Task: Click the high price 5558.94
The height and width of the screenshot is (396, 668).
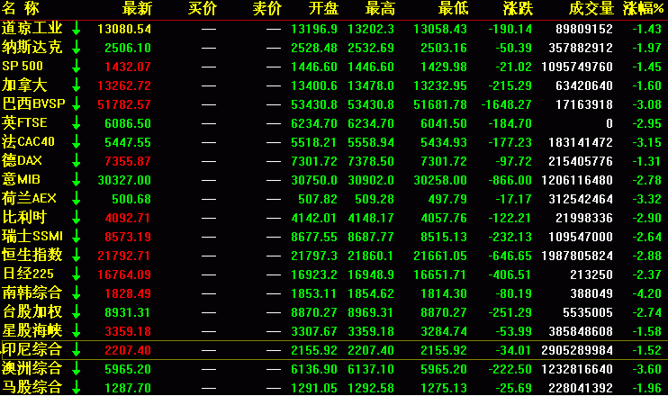Action: tap(371, 142)
